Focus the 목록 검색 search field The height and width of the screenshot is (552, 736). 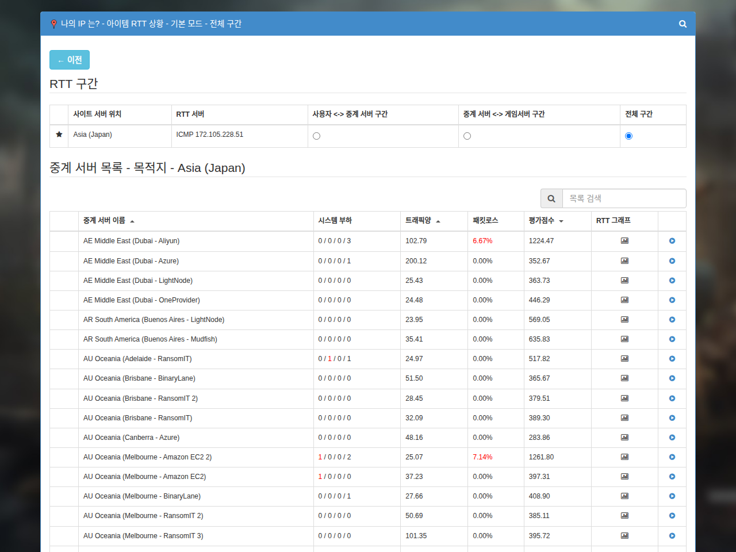pos(624,198)
